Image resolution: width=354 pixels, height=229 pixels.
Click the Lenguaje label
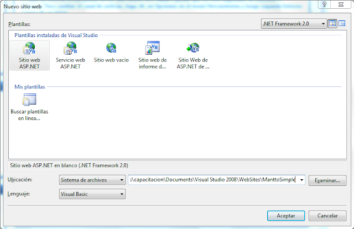click(19, 194)
